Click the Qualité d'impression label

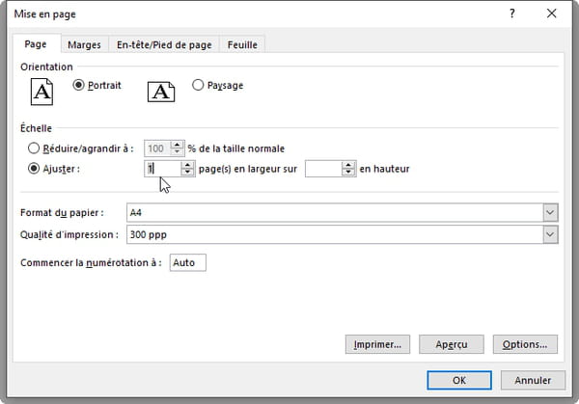[69, 234]
